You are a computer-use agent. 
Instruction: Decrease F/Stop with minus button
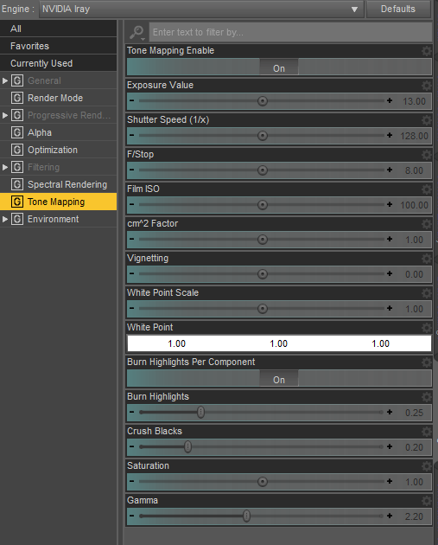point(132,170)
